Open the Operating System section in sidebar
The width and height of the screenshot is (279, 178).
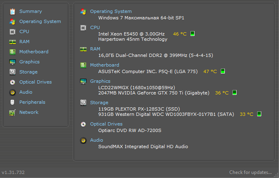click(40, 21)
